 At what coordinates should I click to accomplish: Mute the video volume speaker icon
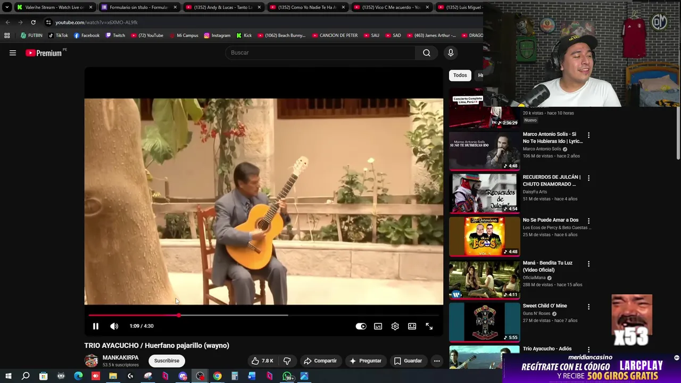pyautogui.click(x=114, y=326)
